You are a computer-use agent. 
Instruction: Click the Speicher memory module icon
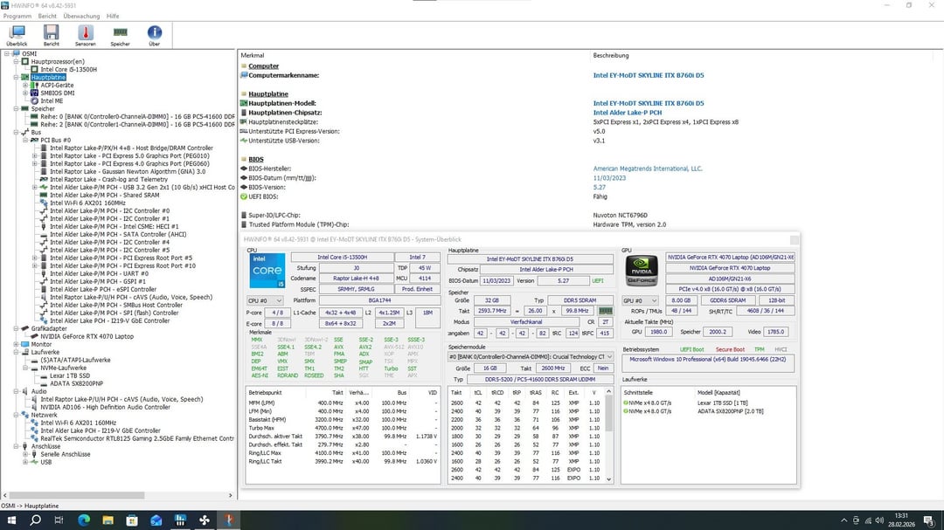(x=120, y=34)
